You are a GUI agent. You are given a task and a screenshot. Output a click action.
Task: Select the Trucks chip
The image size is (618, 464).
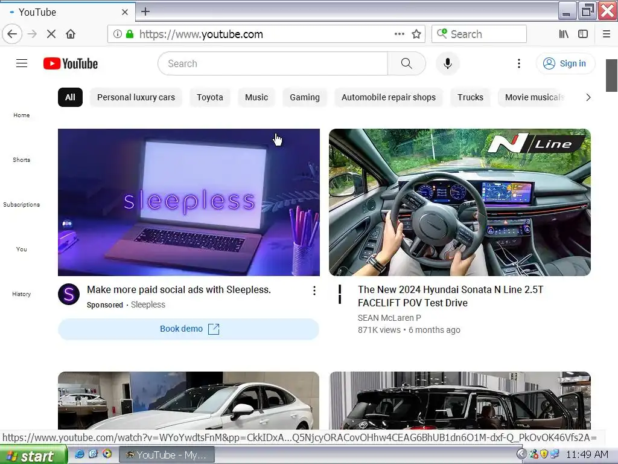[x=470, y=97]
